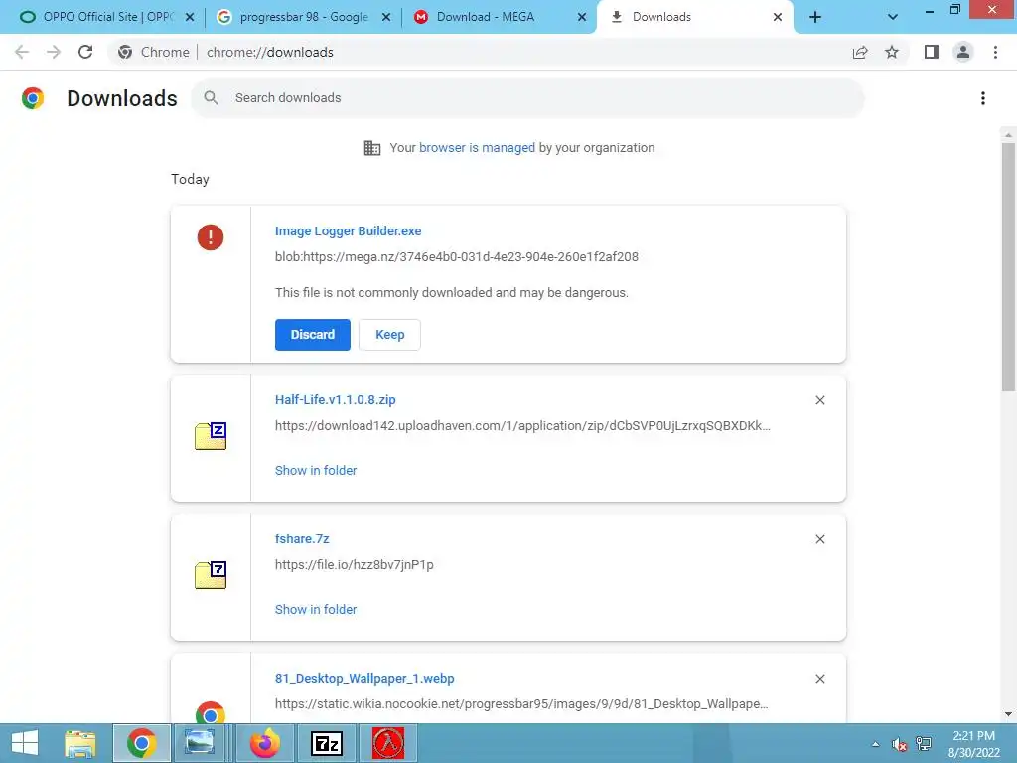Close the Downloads tab
This screenshot has height=763, width=1017.
[x=777, y=17]
